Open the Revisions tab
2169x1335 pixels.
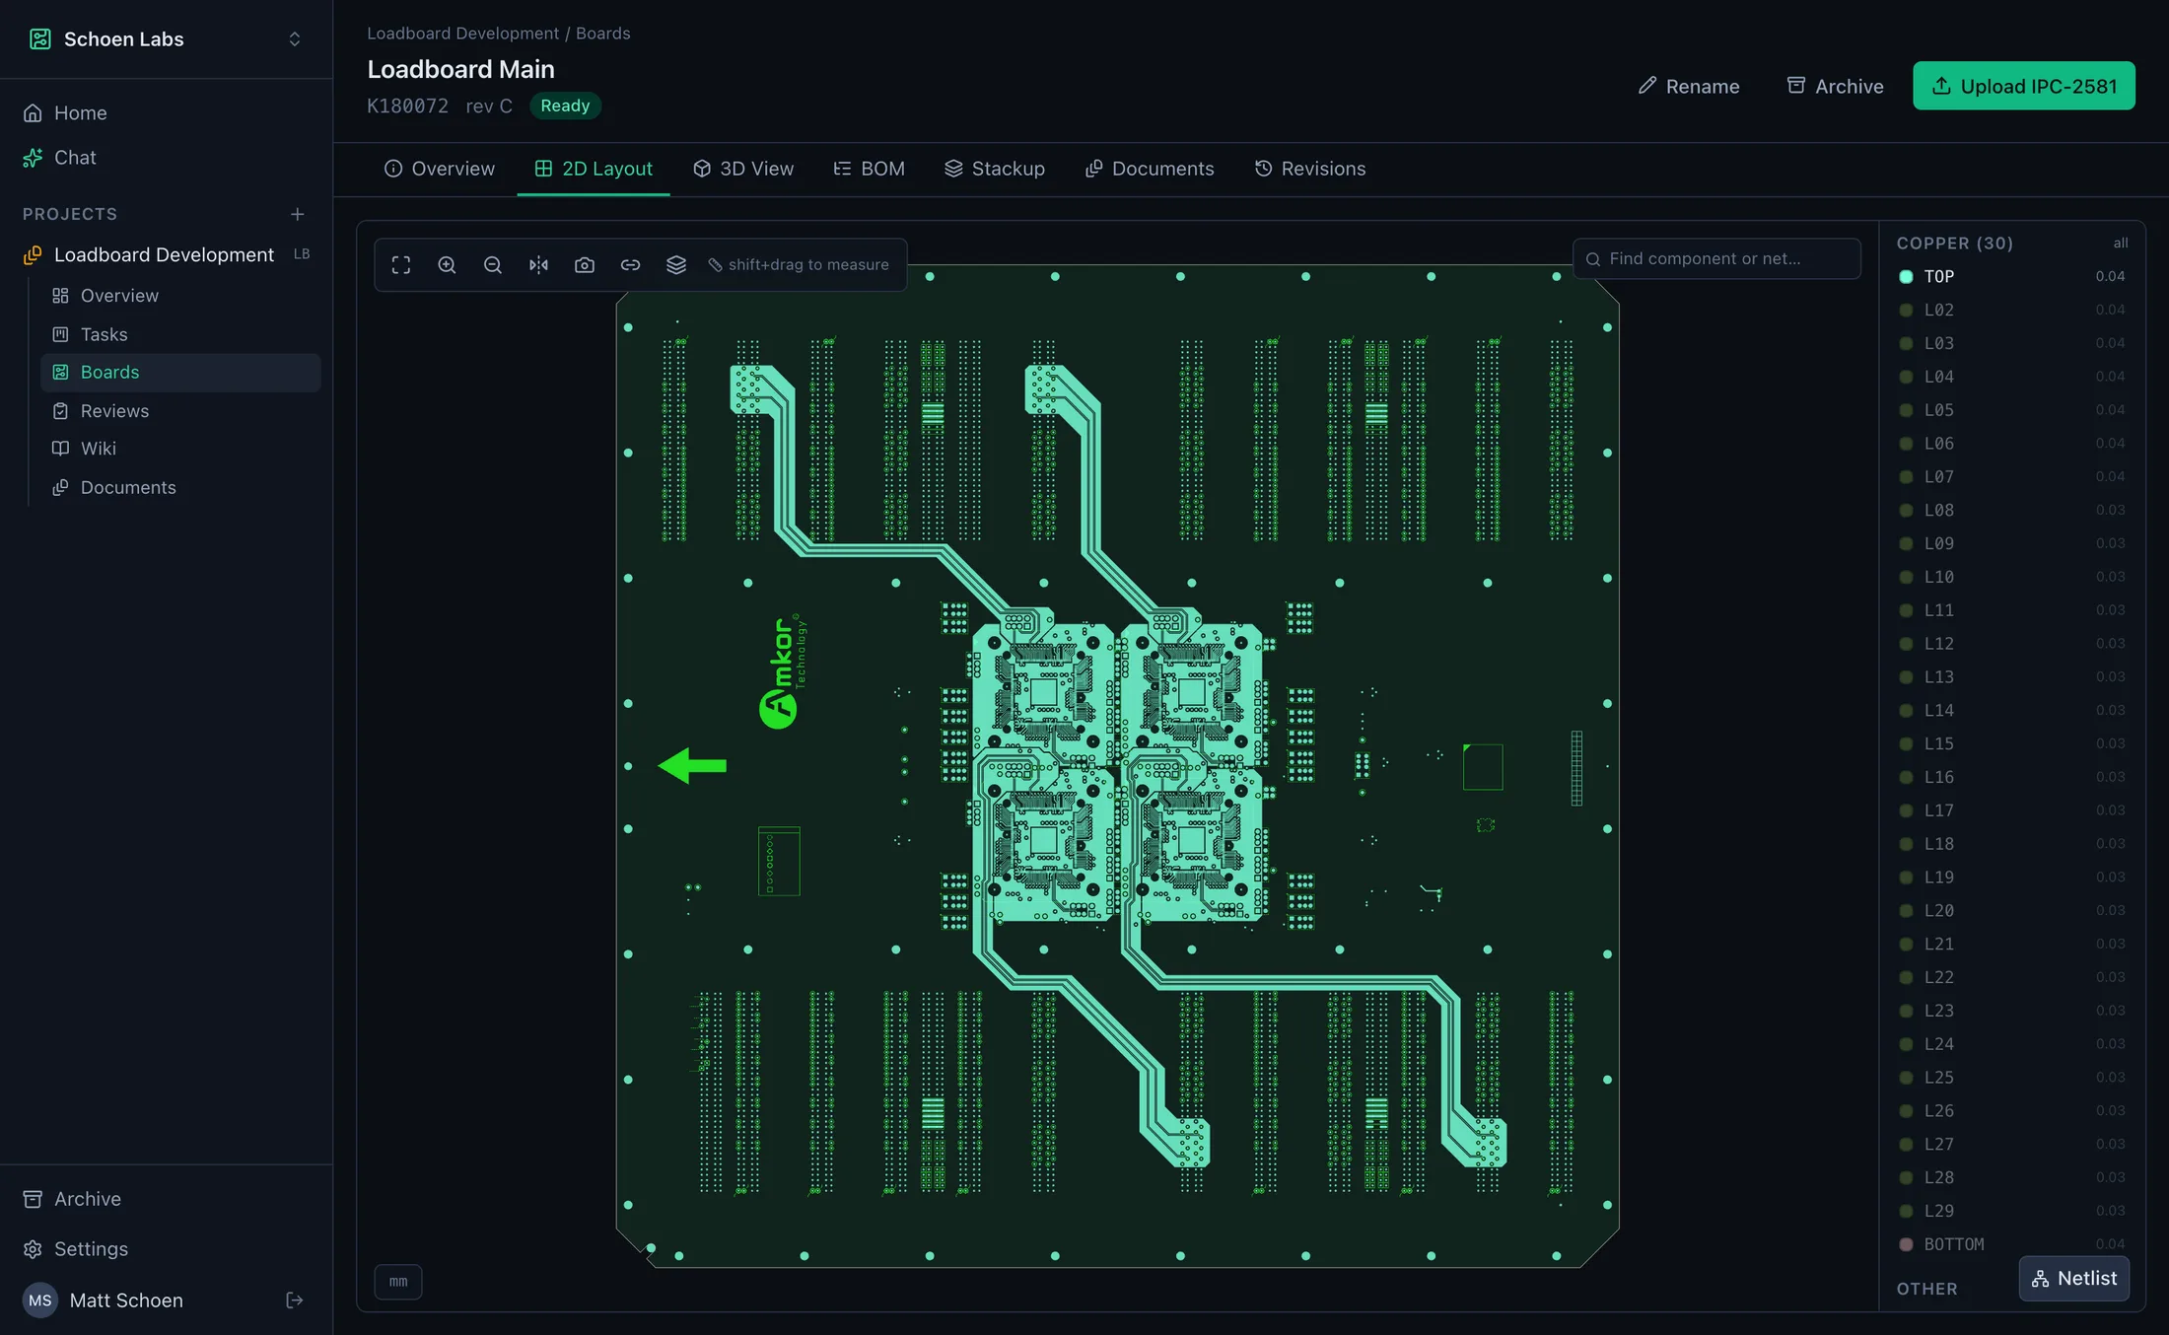tap(1310, 169)
